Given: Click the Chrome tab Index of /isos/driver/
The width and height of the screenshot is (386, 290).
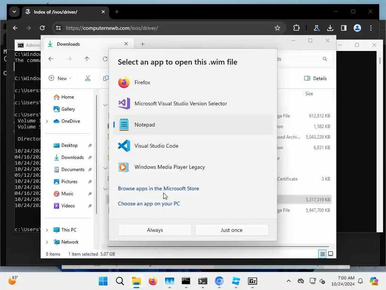Looking at the screenshot, I should pos(66,12).
